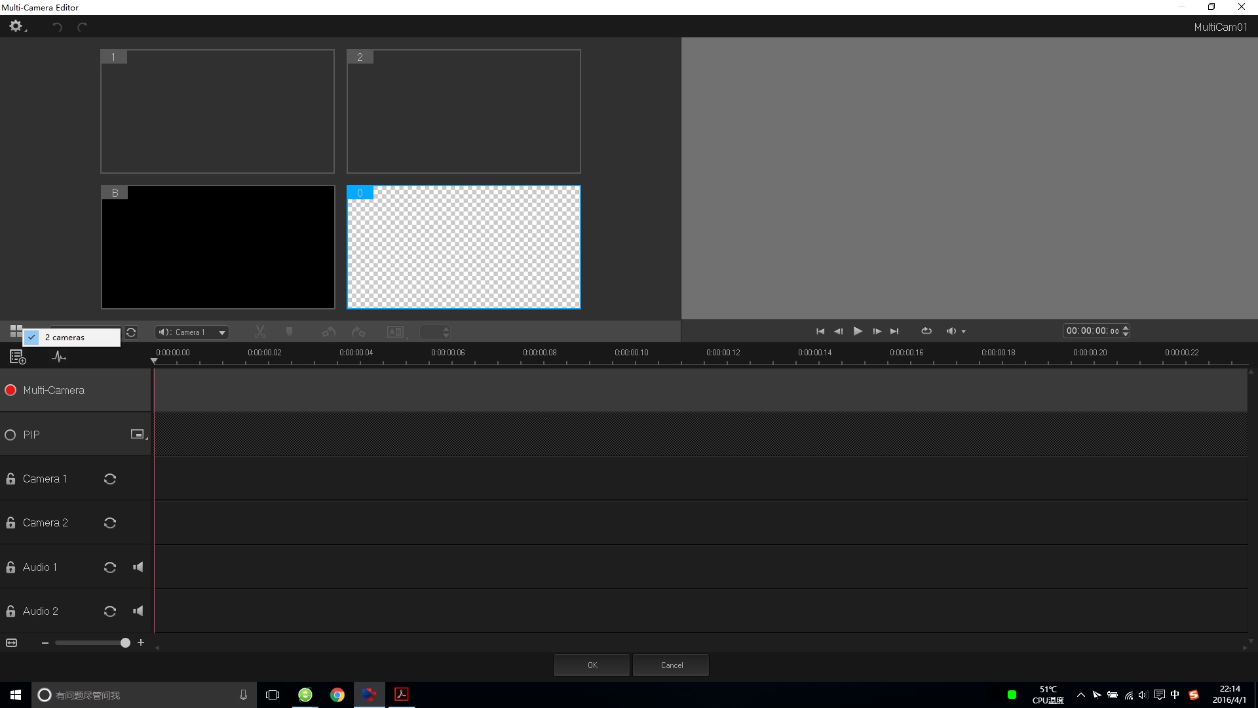Open the source manager list icon
This screenshot has height=708, width=1258.
[18, 357]
